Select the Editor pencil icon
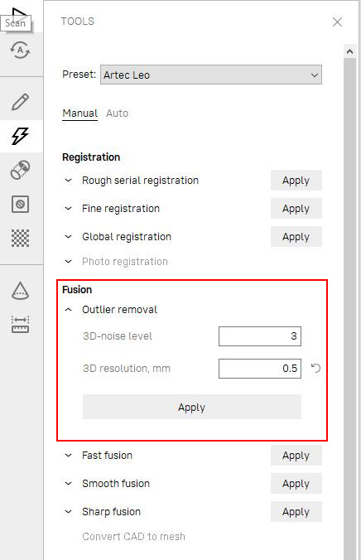The width and height of the screenshot is (361, 560). pyautogui.click(x=20, y=102)
